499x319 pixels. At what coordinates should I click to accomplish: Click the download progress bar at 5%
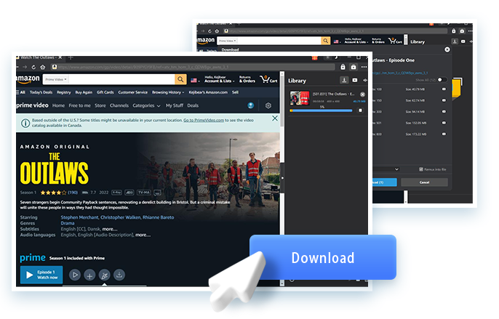tap(321, 110)
